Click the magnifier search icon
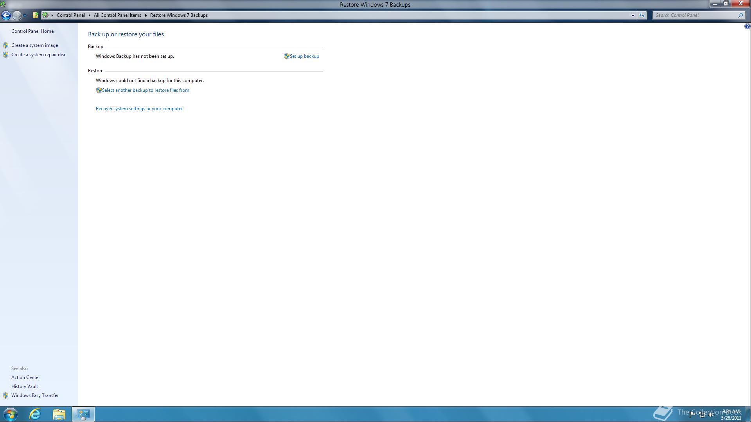751x422 pixels. click(x=740, y=15)
